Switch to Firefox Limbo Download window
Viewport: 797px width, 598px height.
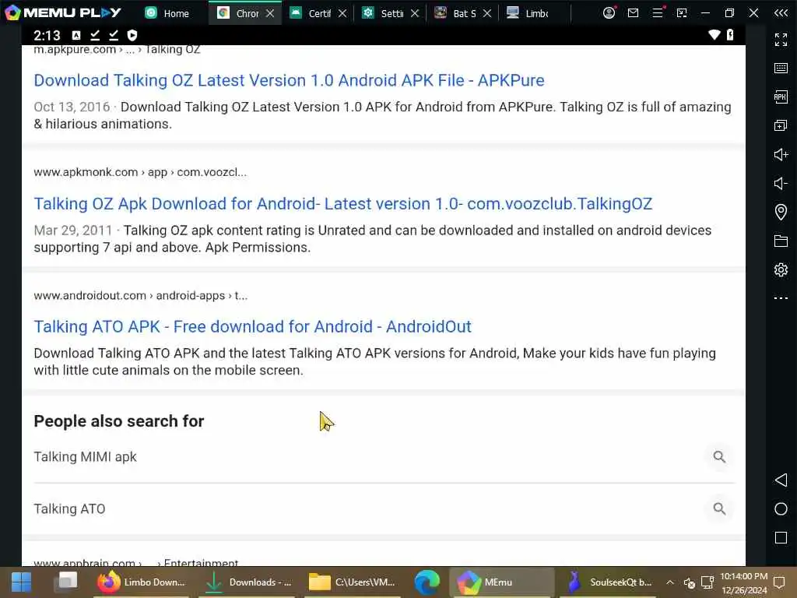pos(142,582)
